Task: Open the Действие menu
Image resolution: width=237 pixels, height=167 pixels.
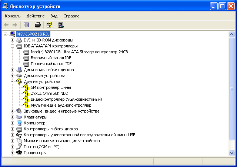Action: [x=36, y=16]
